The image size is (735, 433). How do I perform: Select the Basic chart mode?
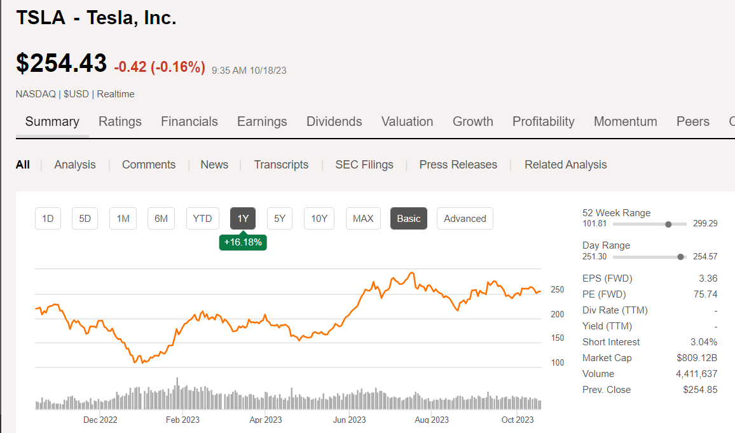coord(409,218)
